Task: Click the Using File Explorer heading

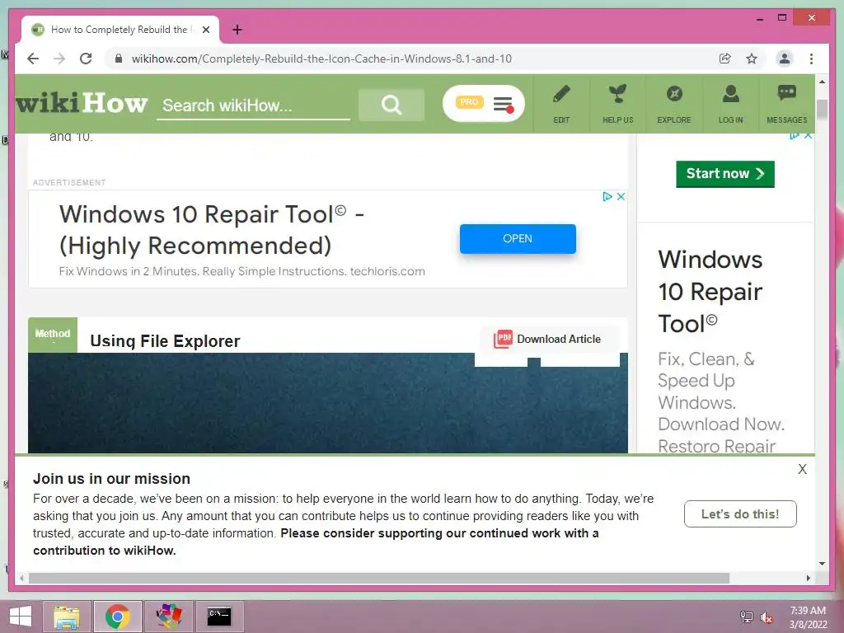Action: [x=165, y=341]
